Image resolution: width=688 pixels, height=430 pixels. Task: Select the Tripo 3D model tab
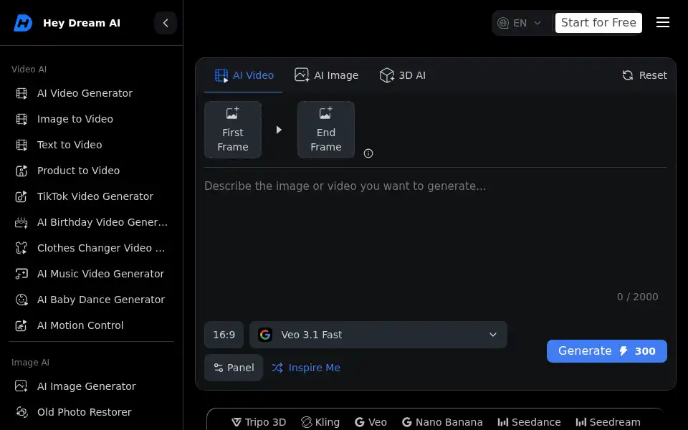click(259, 422)
